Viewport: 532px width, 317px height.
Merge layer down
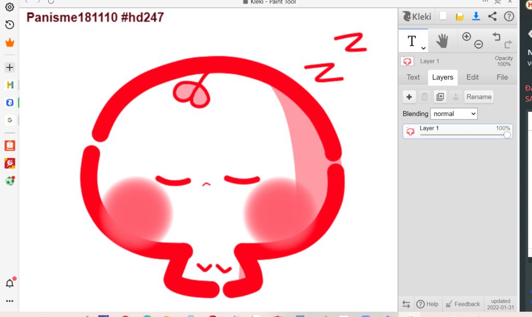[x=455, y=97]
